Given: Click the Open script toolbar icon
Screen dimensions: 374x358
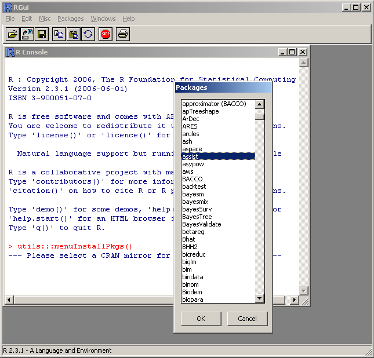Looking at the screenshot, I should (x=13, y=34).
